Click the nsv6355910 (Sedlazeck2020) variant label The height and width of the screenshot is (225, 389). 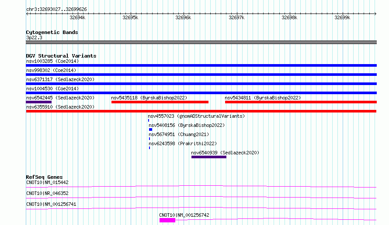pos(60,107)
